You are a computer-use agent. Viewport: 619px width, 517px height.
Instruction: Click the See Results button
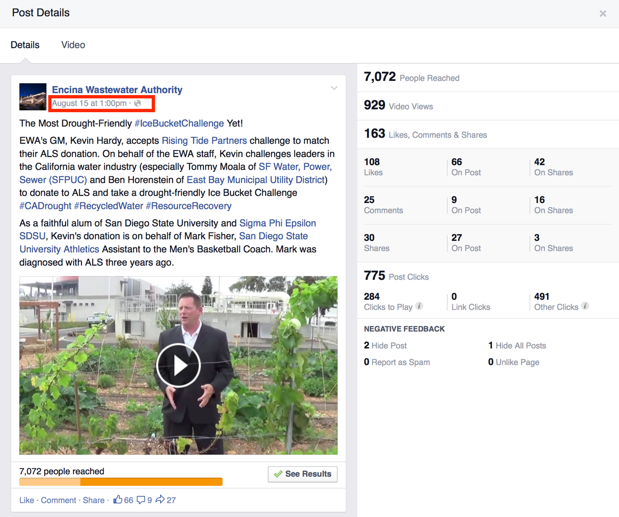pyautogui.click(x=303, y=474)
